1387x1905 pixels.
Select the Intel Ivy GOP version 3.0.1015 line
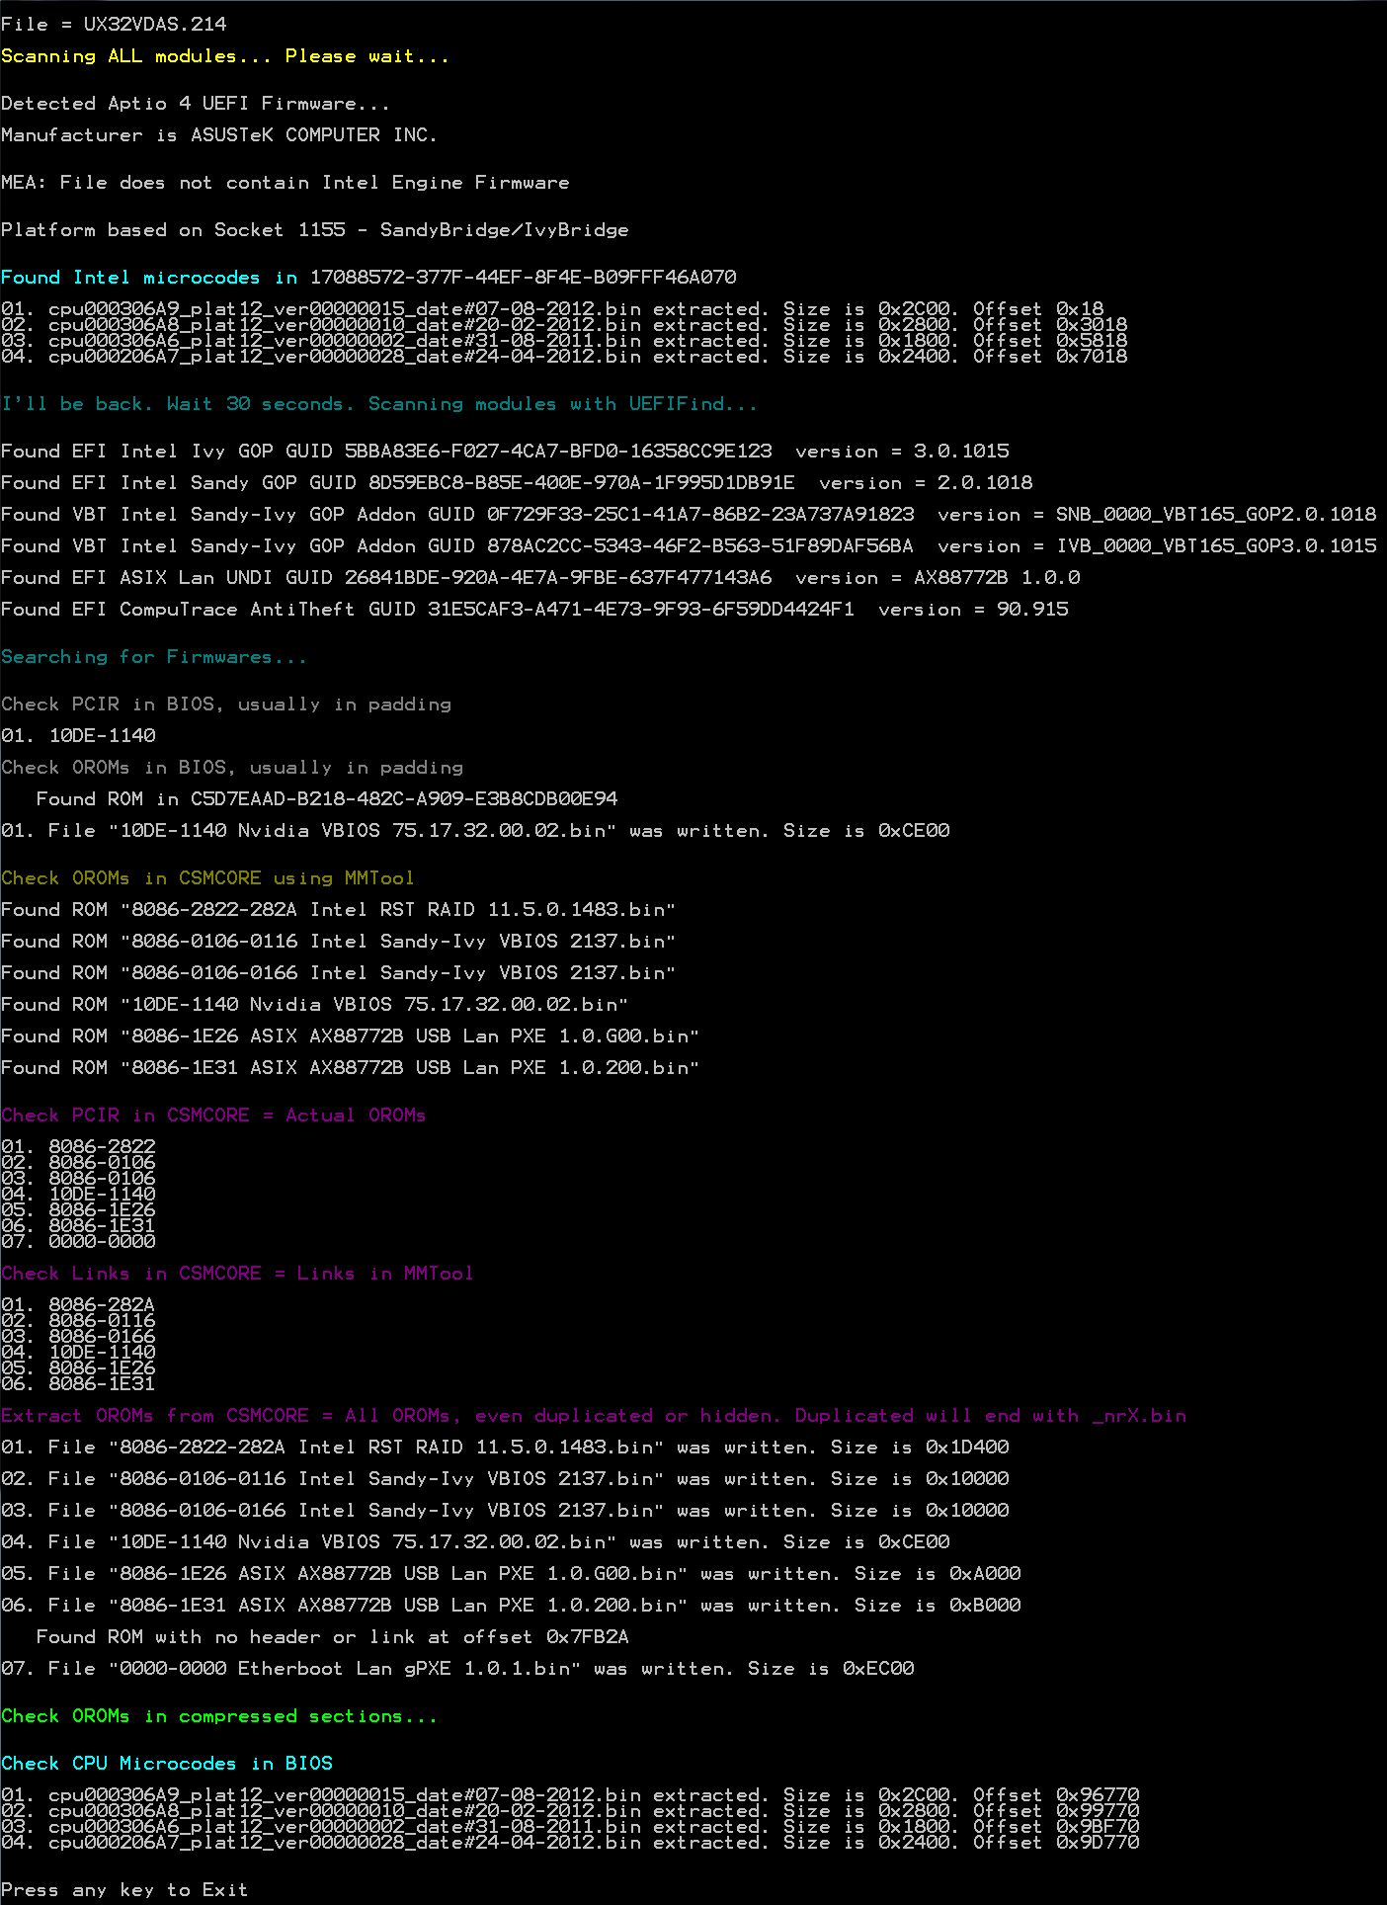[x=506, y=452]
